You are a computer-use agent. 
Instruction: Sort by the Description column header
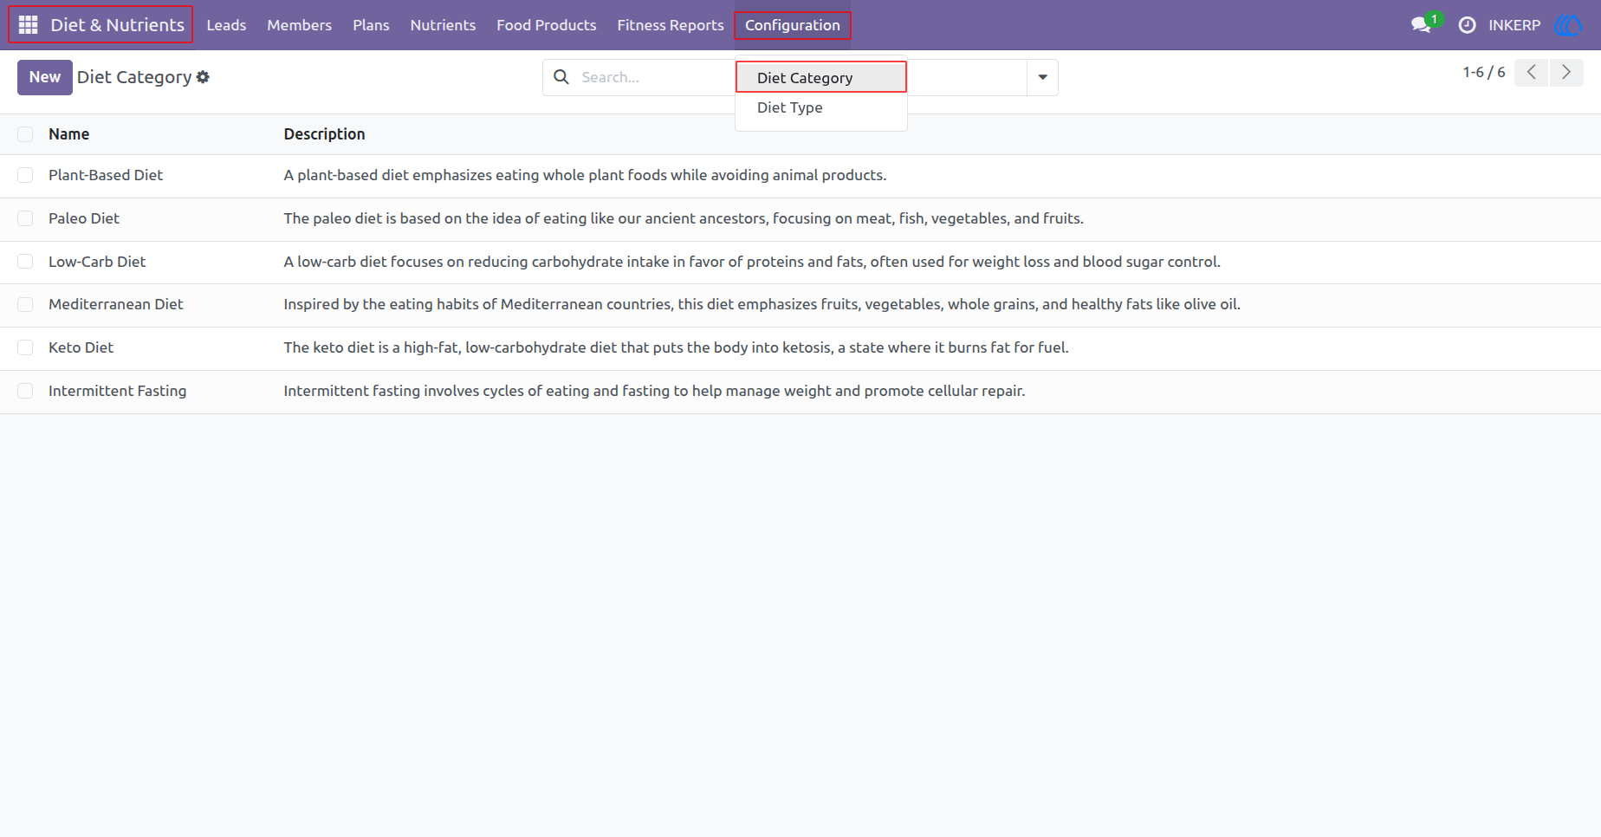(324, 134)
